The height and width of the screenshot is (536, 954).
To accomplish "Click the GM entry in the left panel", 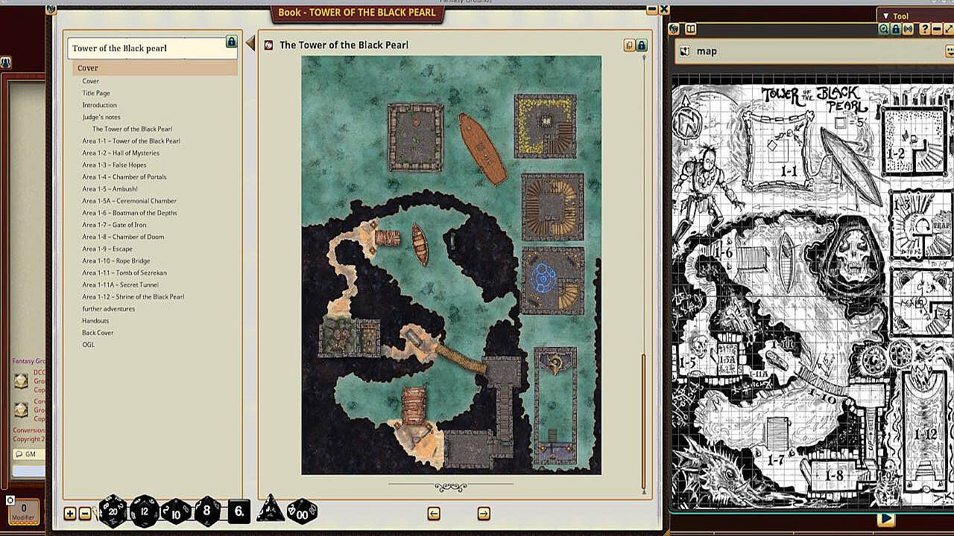I will (x=28, y=454).
